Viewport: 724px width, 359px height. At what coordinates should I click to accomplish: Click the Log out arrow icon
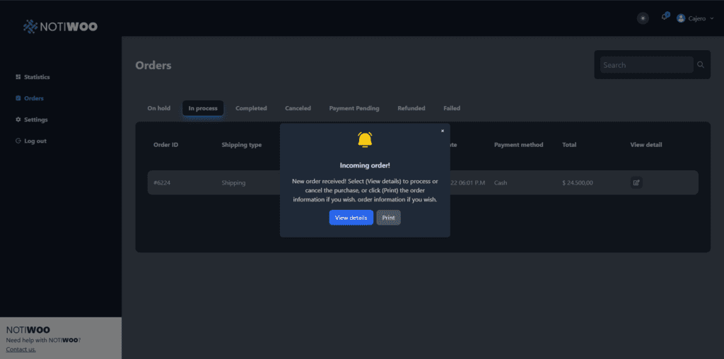pyautogui.click(x=18, y=141)
